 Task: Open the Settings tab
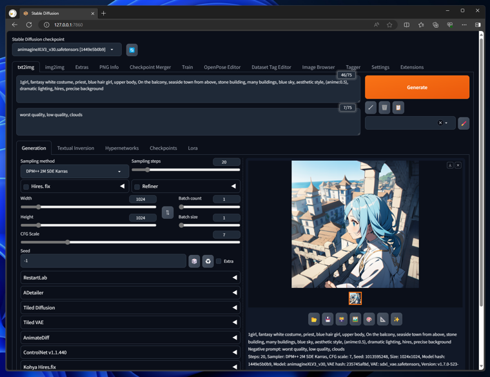pyautogui.click(x=380, y=67)
